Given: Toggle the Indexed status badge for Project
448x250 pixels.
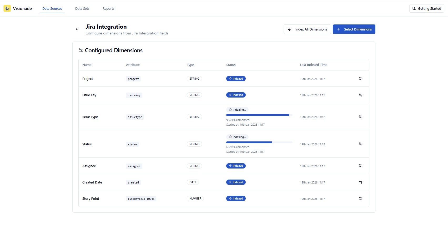Looking at the screenshot, I should (x=236, y=78).
